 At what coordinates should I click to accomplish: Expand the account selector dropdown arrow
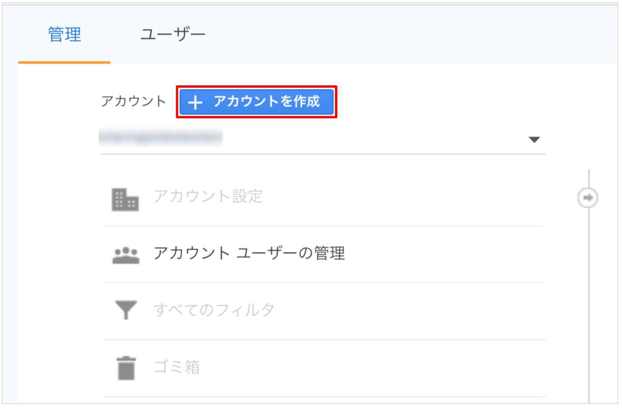tap(534, 140)
